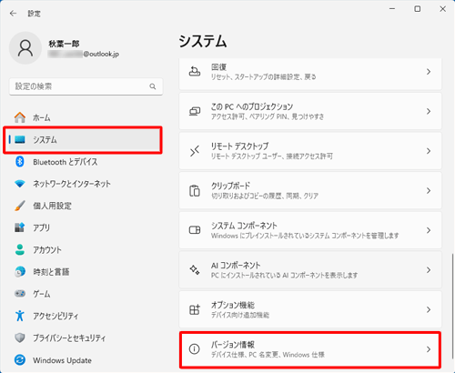The height and width of the screenshot is (373, 455).
Task: Open 個人用設定 in sidebar
Action: tap(52, 206)
